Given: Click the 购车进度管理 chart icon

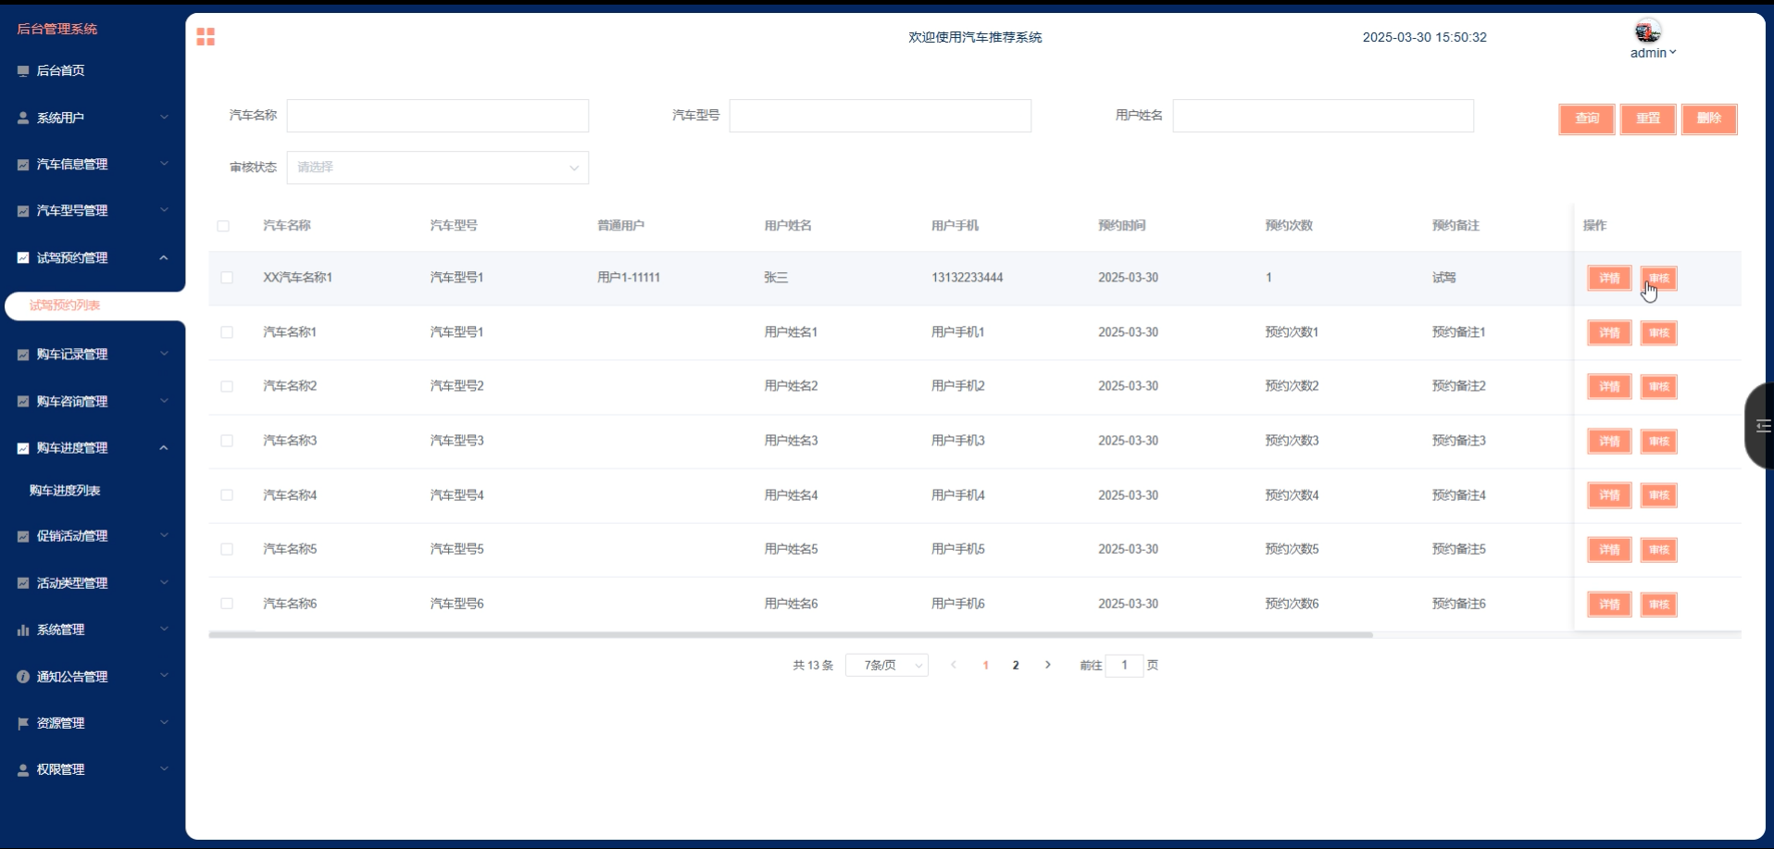Looking at the screenshot, I should pos(23,448).
